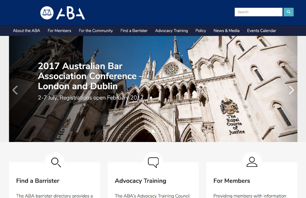This screenshot has height=198, width=306.
Task: Select the middle carousel indicator dot
Action: coord(153,132)
